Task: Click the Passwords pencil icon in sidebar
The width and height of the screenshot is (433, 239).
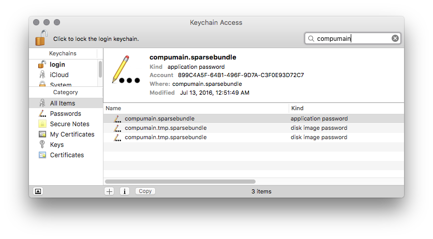Action: tap(42, 114)
